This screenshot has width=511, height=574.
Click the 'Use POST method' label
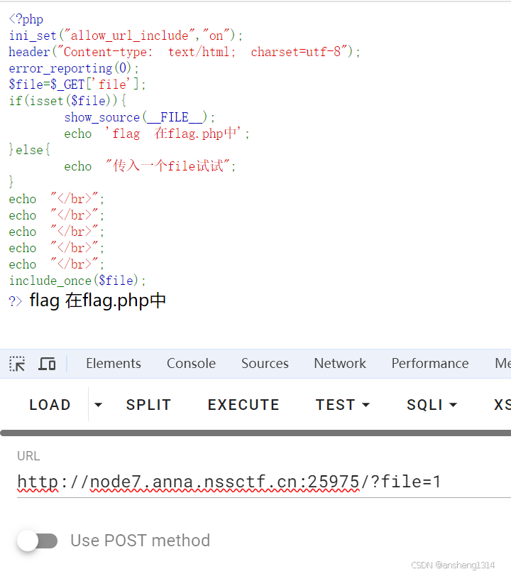click(x=140, y=541)
